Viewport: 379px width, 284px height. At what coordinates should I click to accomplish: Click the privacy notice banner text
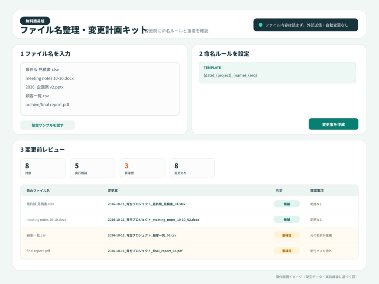(307, 25)
